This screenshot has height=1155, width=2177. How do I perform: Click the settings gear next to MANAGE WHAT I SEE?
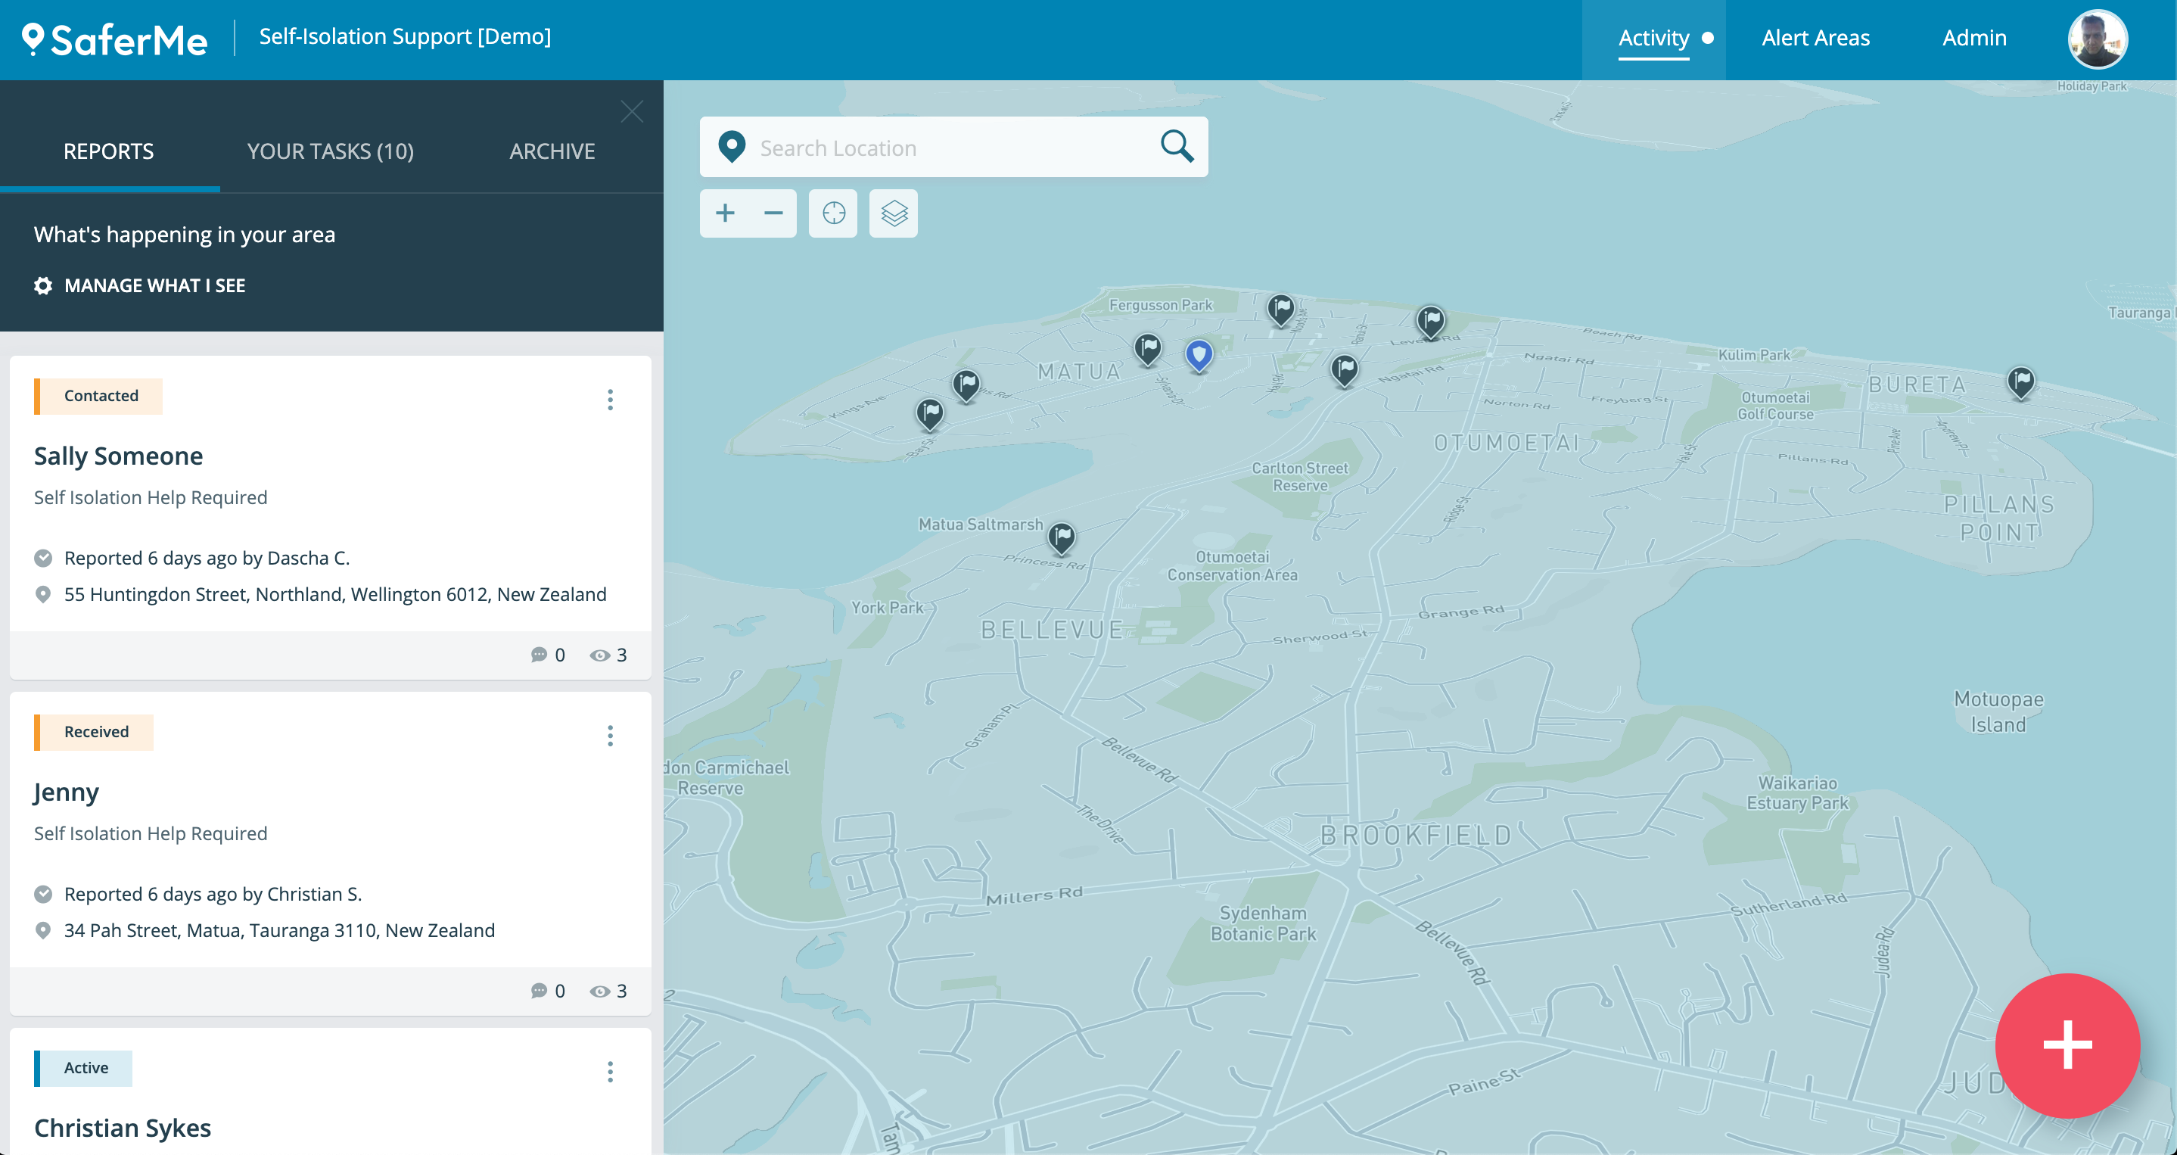coord(42,285)
